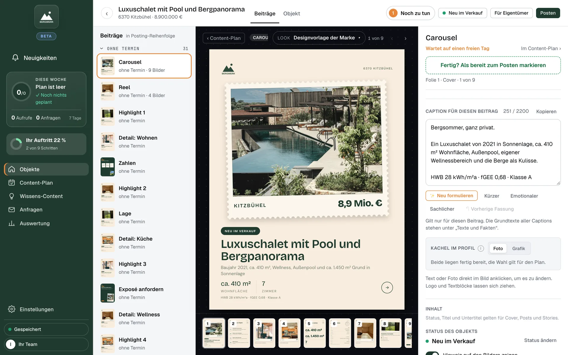This screenshot has height=355, width=568.
Task: Click the Ihr Team avatar
Action: coord(11,344)
